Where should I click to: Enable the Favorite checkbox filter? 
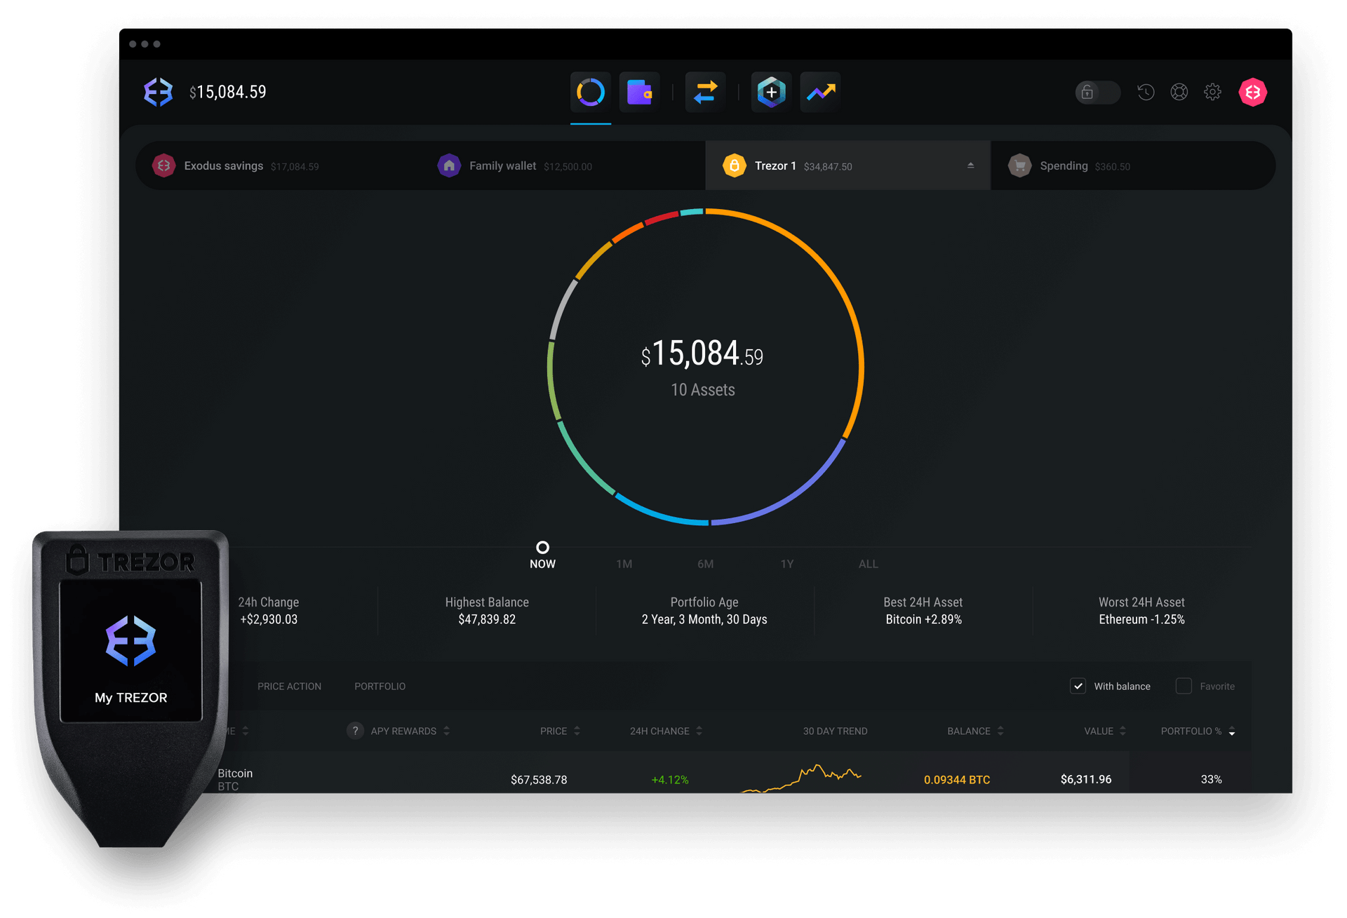coord(1184,686)
